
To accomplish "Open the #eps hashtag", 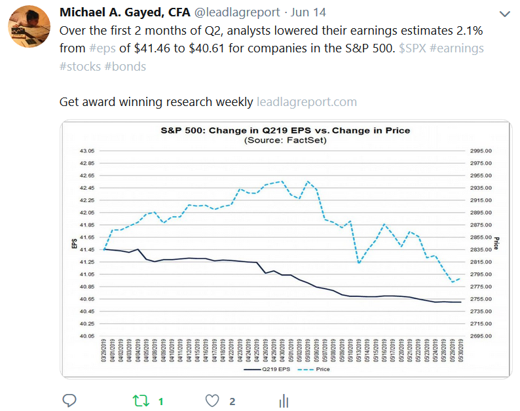I will click(x=101, y=48).
